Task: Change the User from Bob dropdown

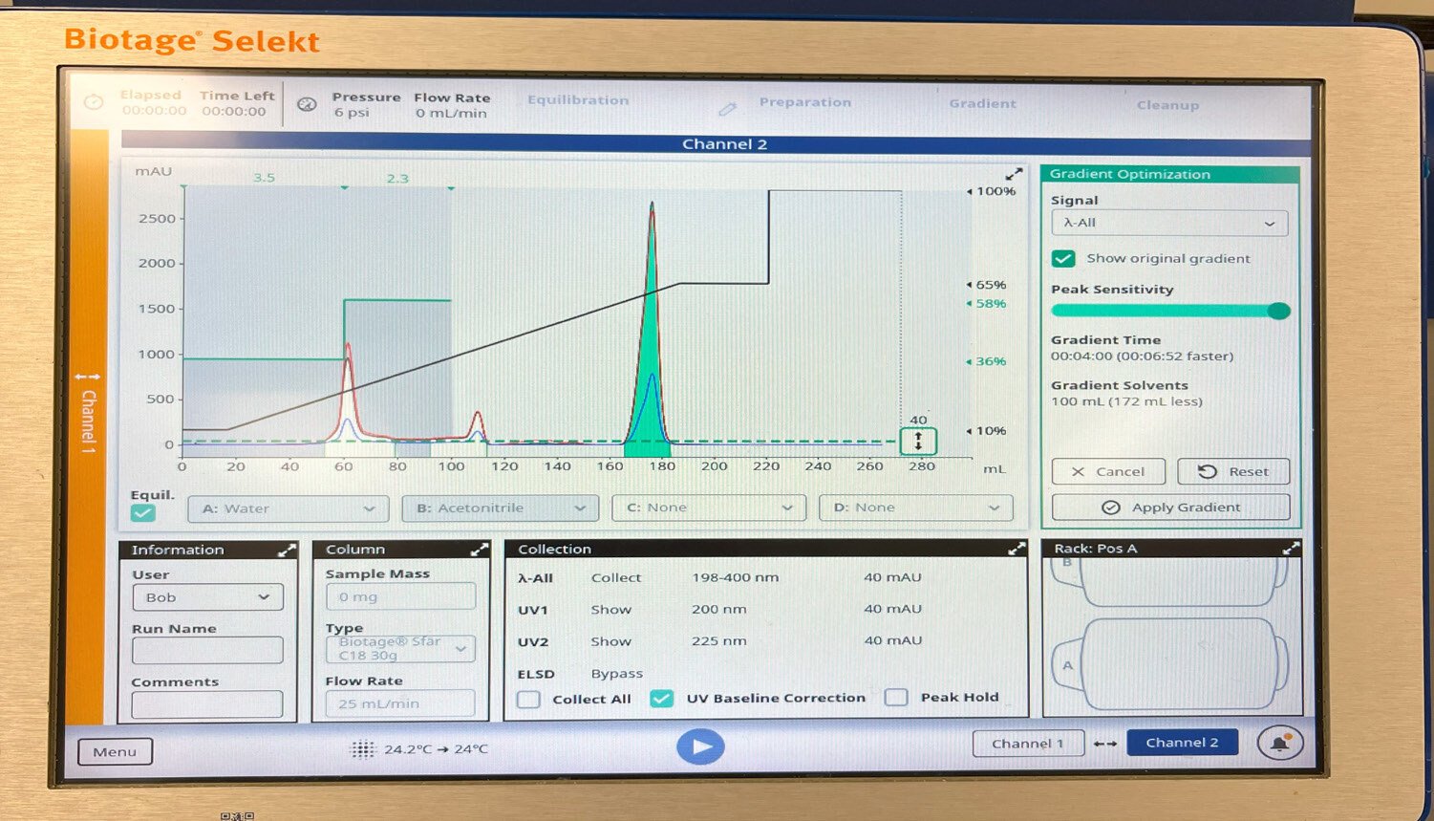Action: [206, 597]
